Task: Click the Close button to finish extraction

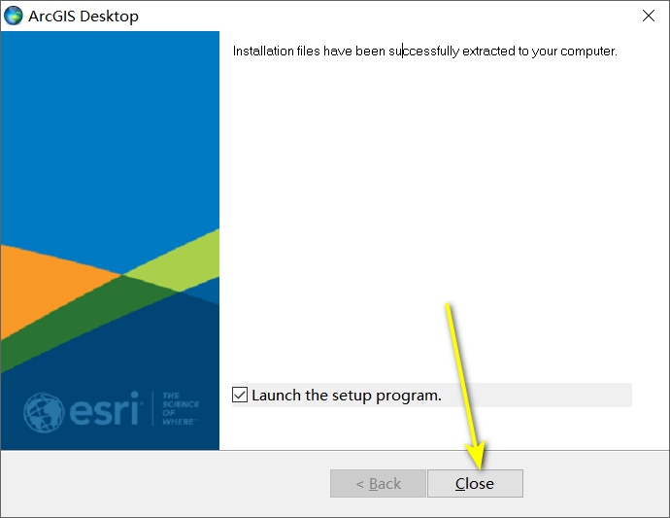Action: [x=475, y=483]
